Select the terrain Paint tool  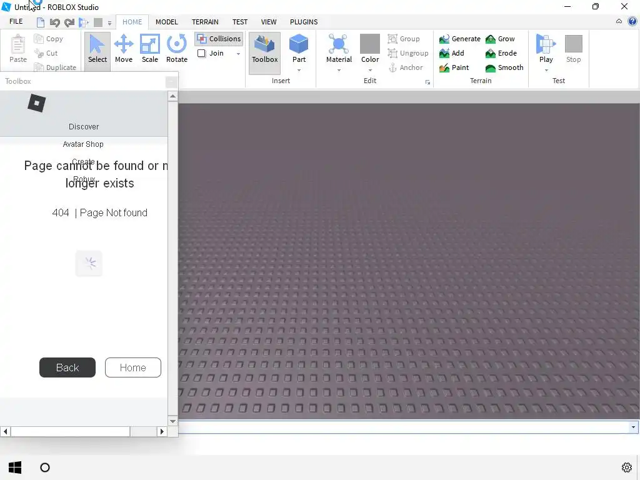454,67
